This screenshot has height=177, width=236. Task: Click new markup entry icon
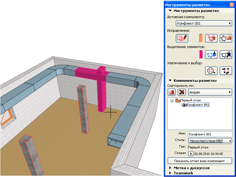click(172, 92)
